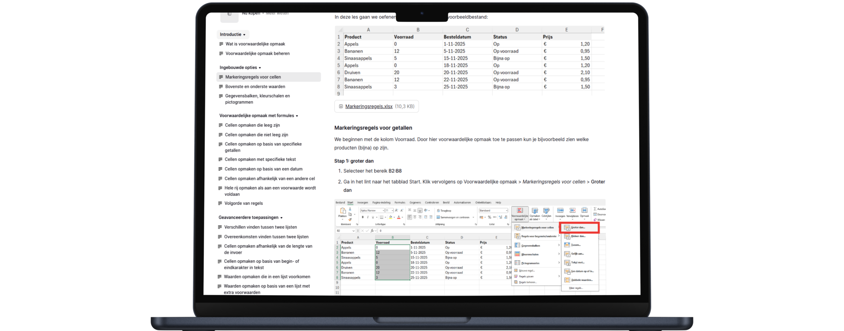Screen dimensions: 844x331
Task: Open the Aptos Narrow font dropdown
Action: 383,211
